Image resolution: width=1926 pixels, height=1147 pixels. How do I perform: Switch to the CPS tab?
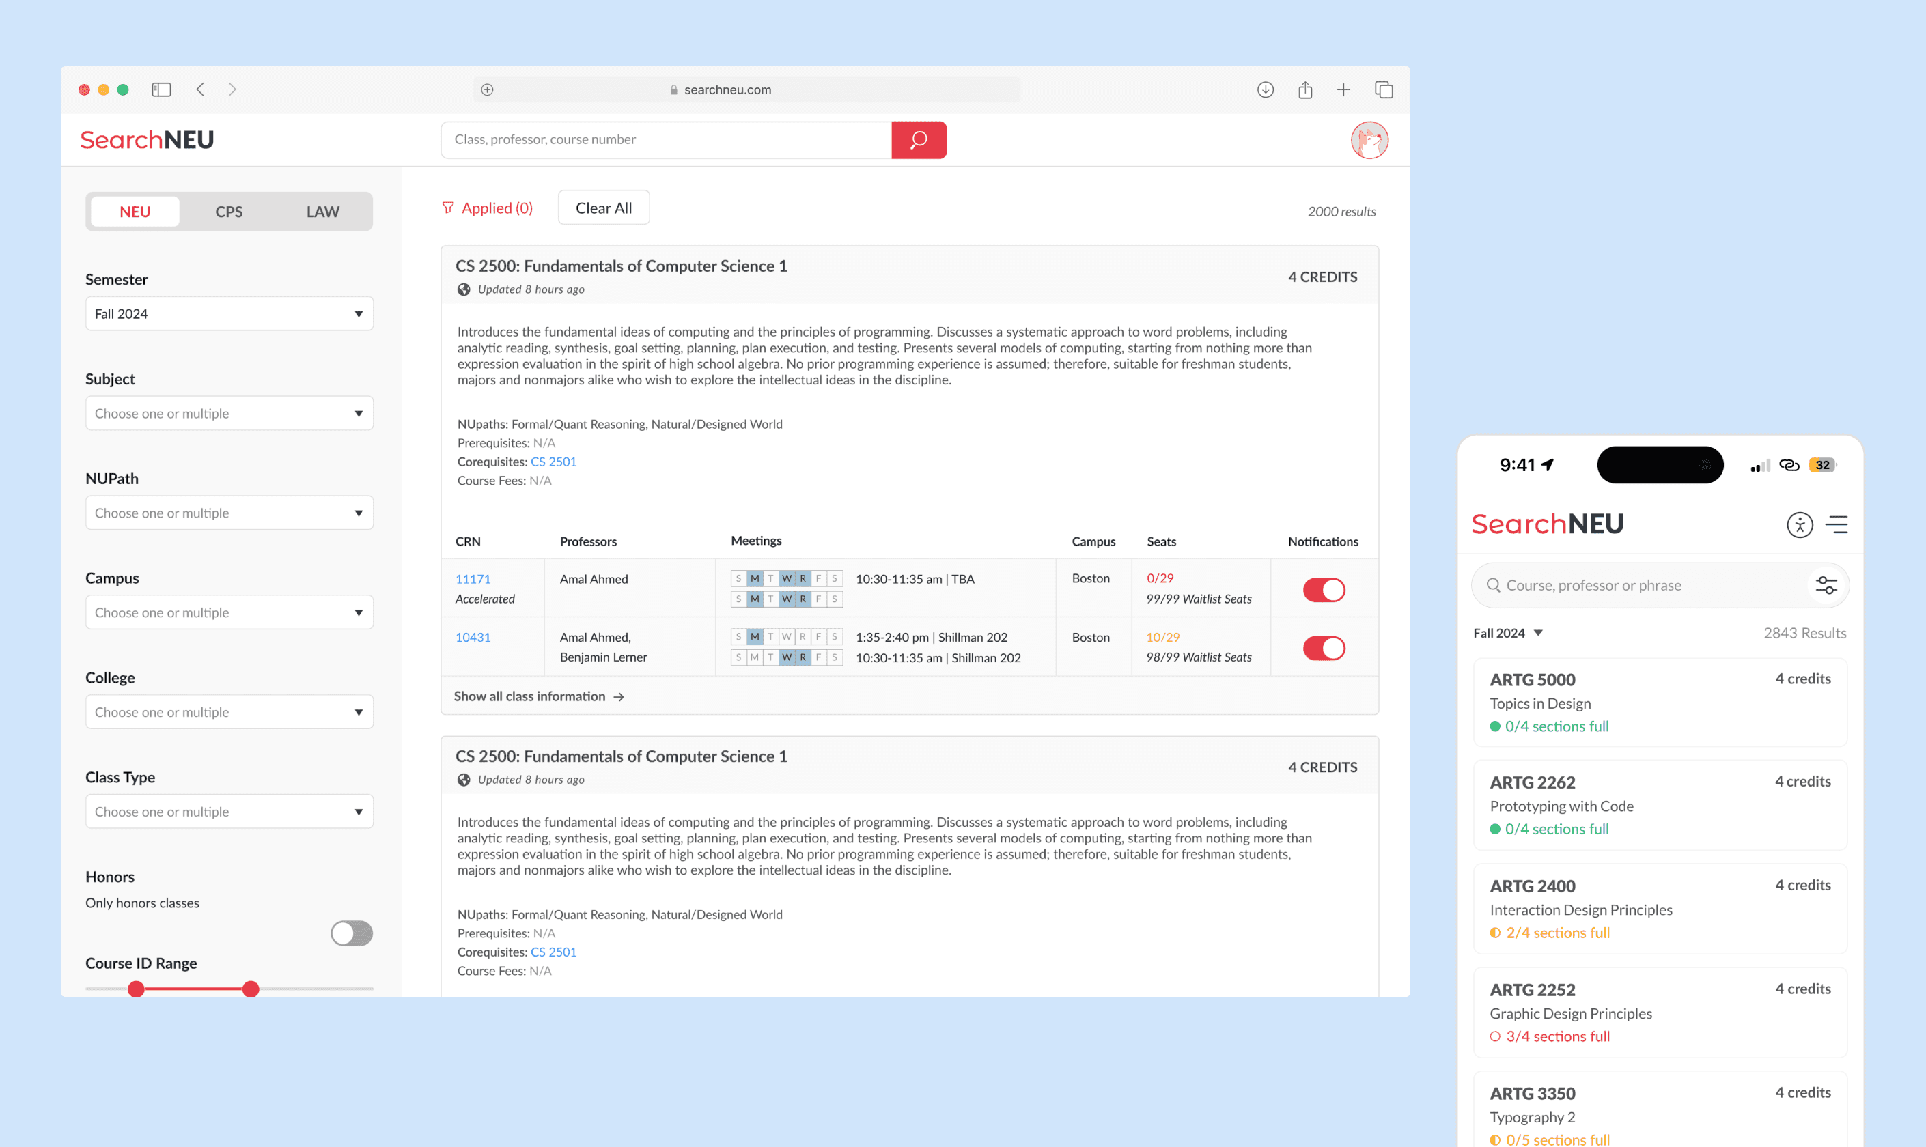point(229,212)
